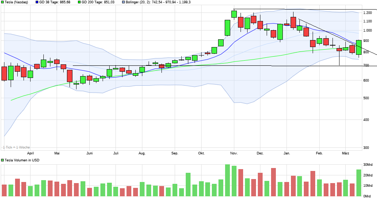Viewport: 377px width, 200px height.
Task: Click the light blue Bollinger legend swatch
Action: click(x=124, y=2)
